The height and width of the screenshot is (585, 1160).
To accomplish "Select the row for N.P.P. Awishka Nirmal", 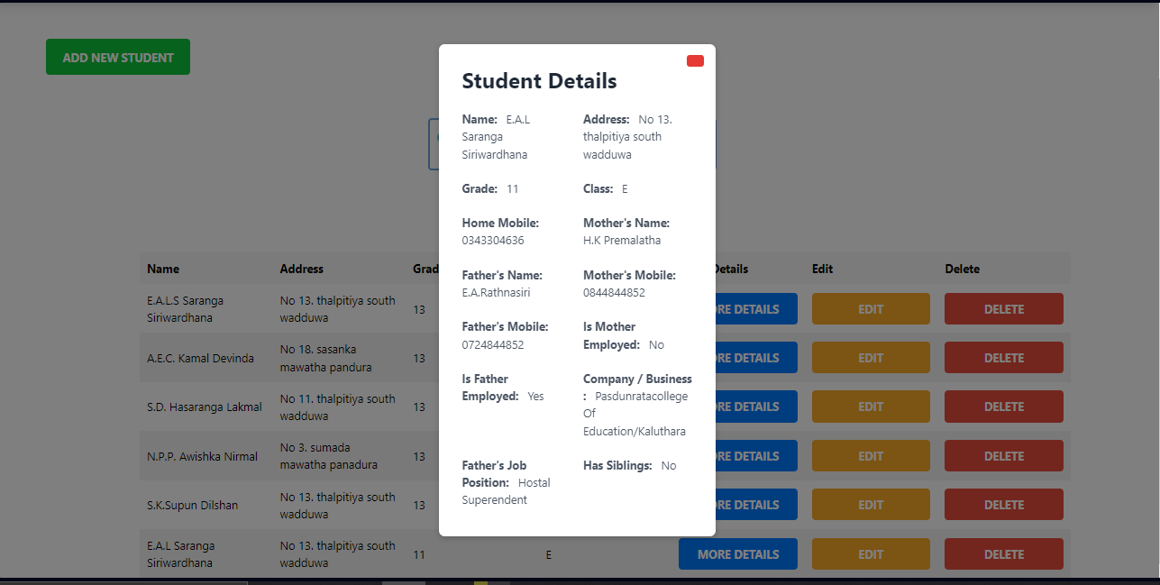I will 204,455.
